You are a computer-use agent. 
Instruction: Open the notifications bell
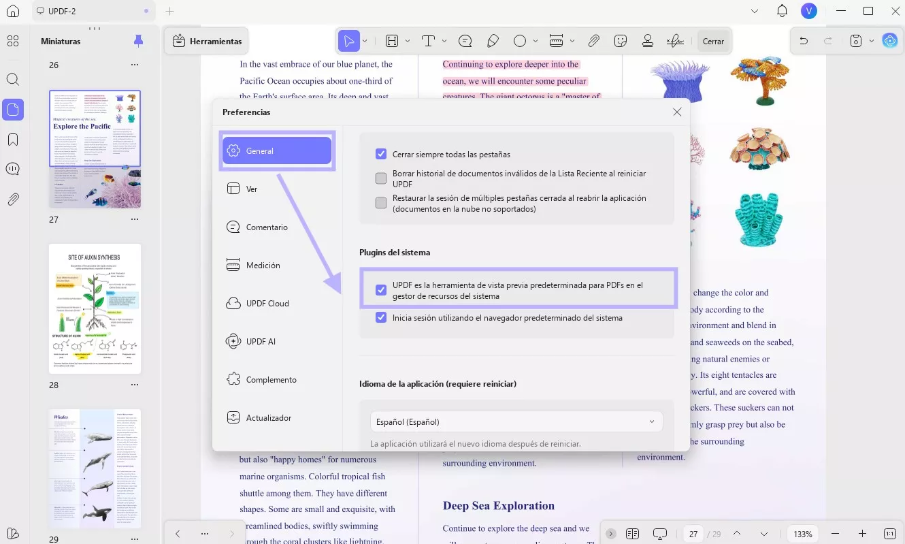[783, 11]
